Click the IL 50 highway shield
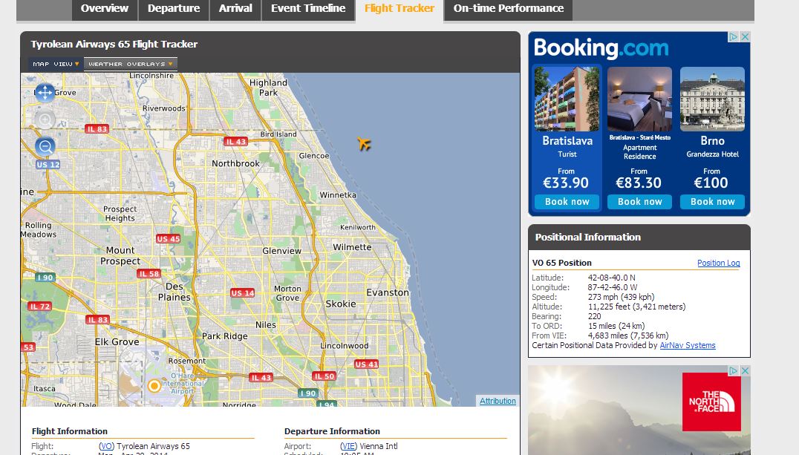 [x=324, y=376]
